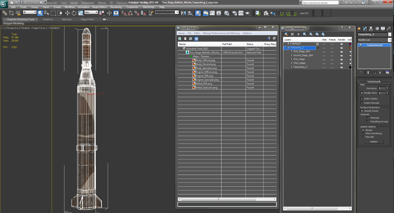Screen dimensions: 394x213
Task: Click the Full Path column header
Action: [233, 44]
